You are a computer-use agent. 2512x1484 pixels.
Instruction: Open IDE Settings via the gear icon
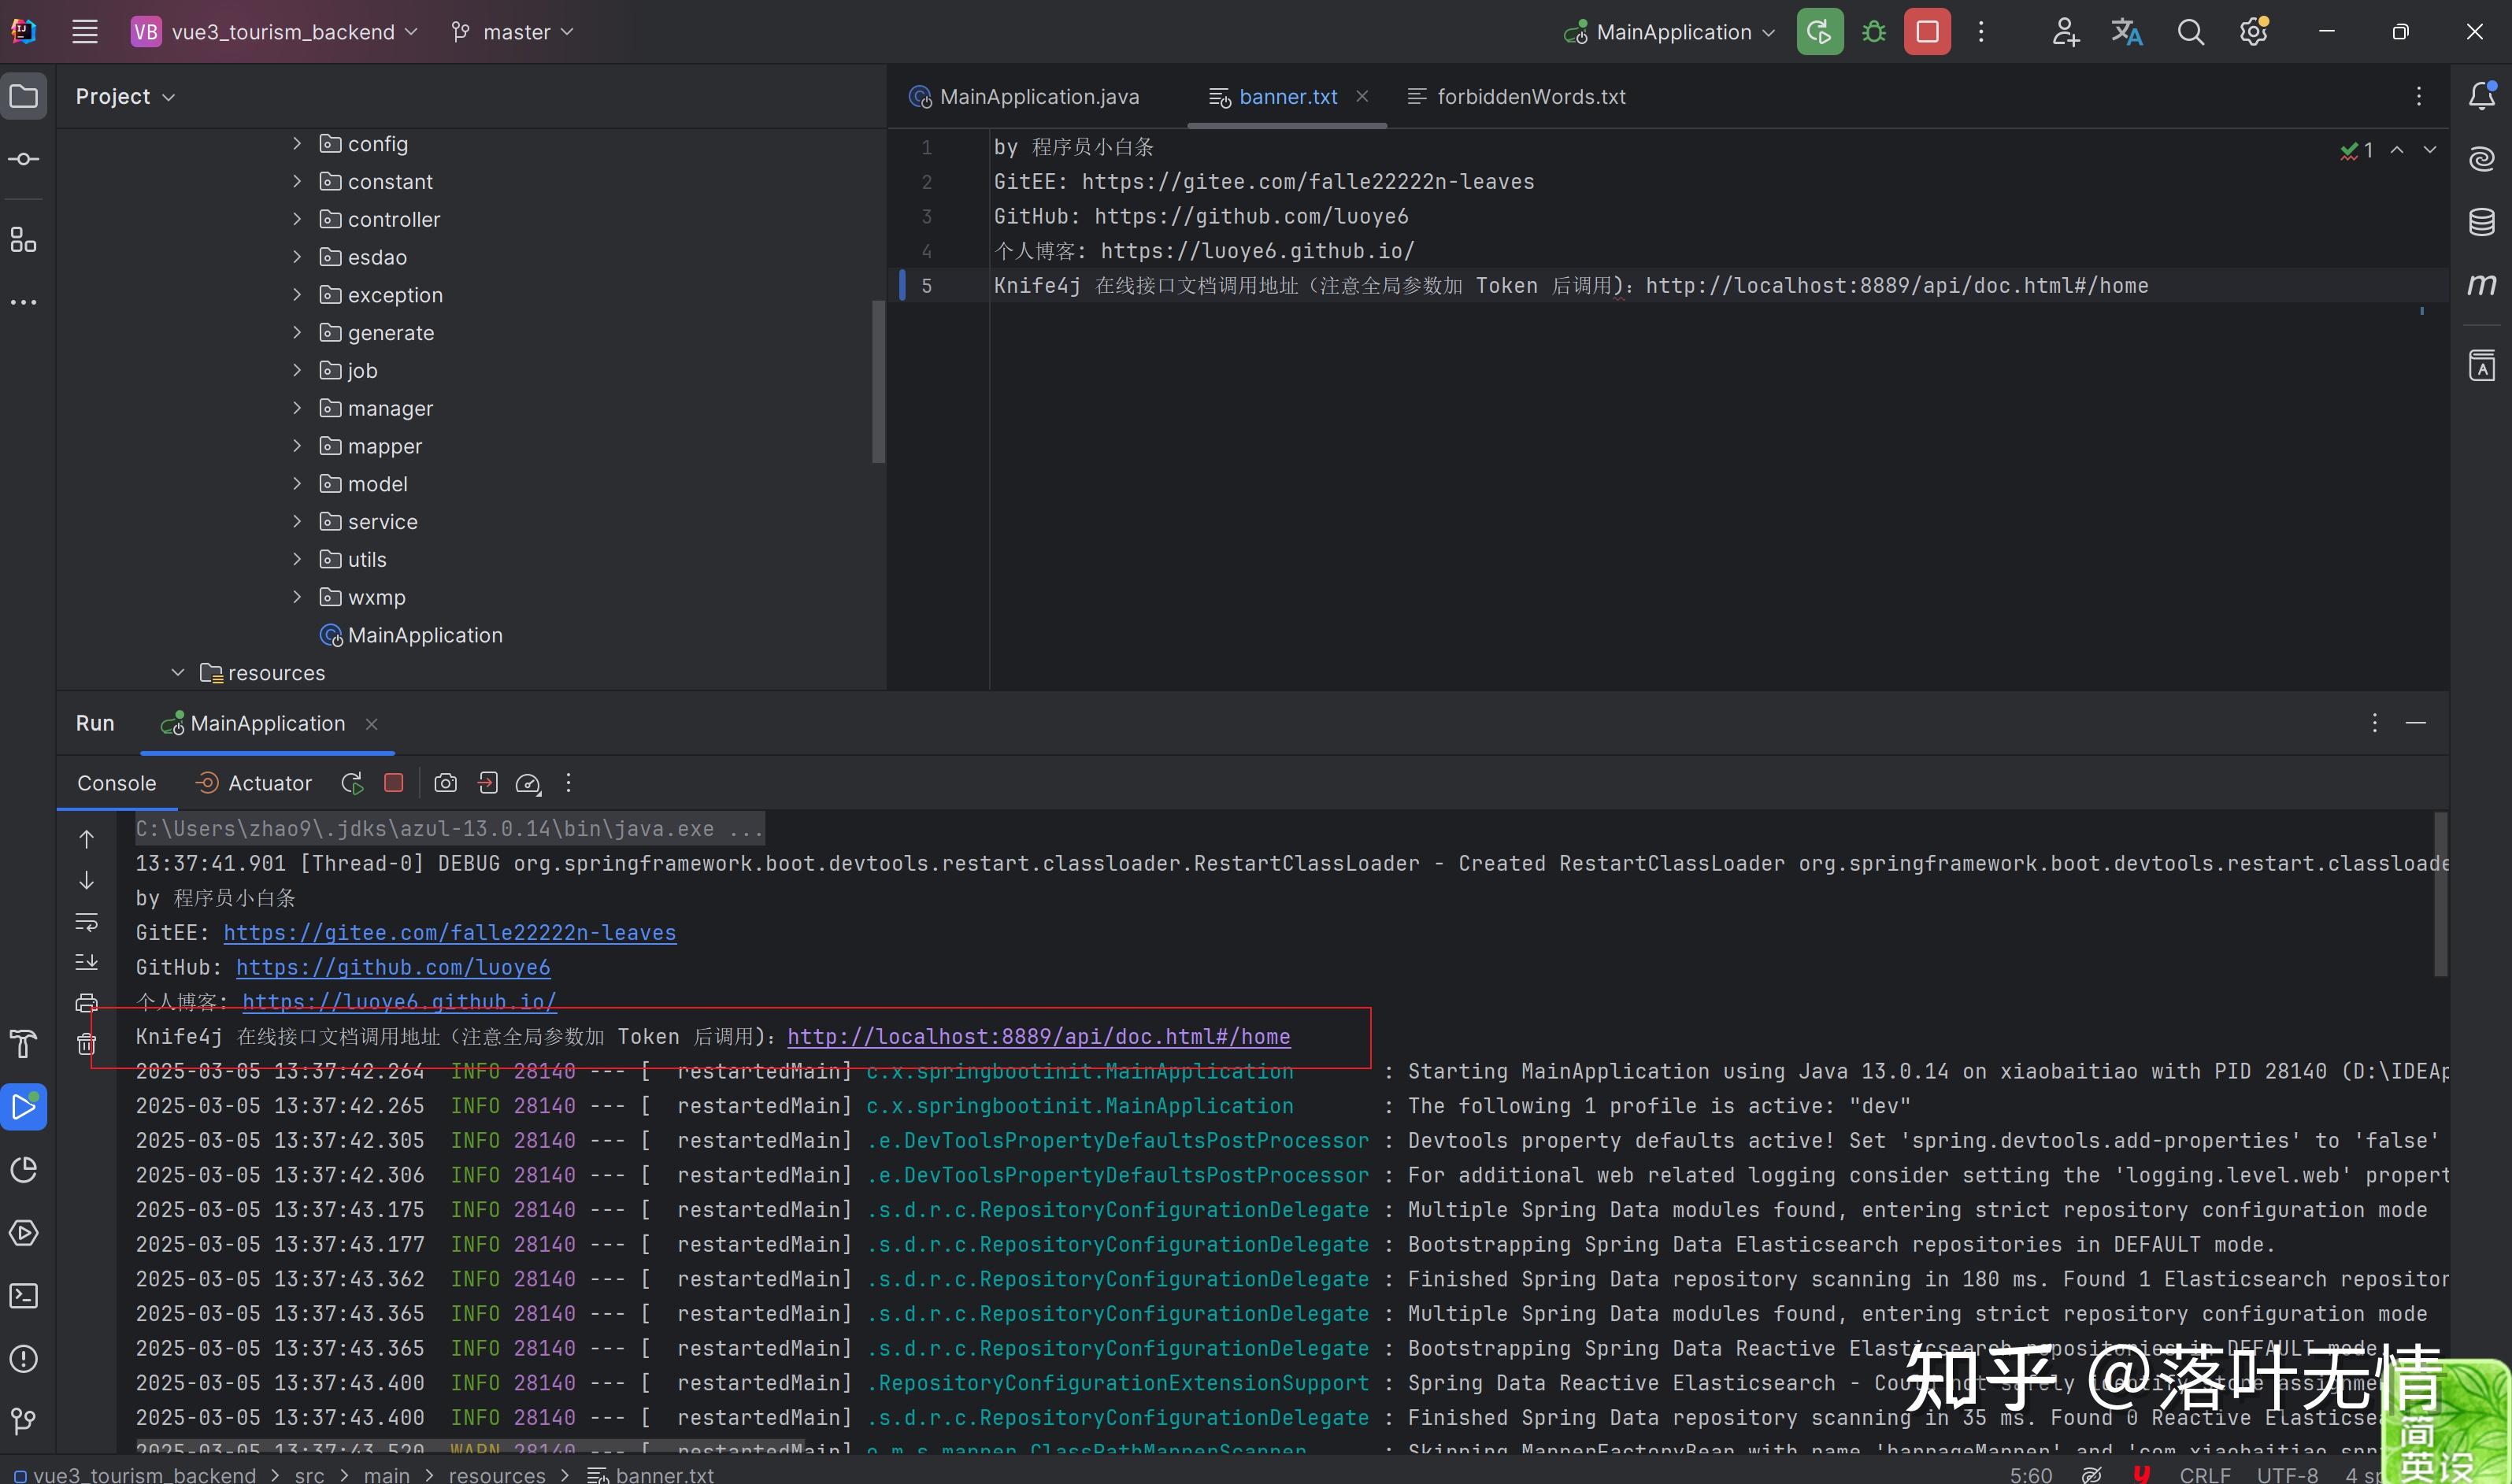point(2253,31)
